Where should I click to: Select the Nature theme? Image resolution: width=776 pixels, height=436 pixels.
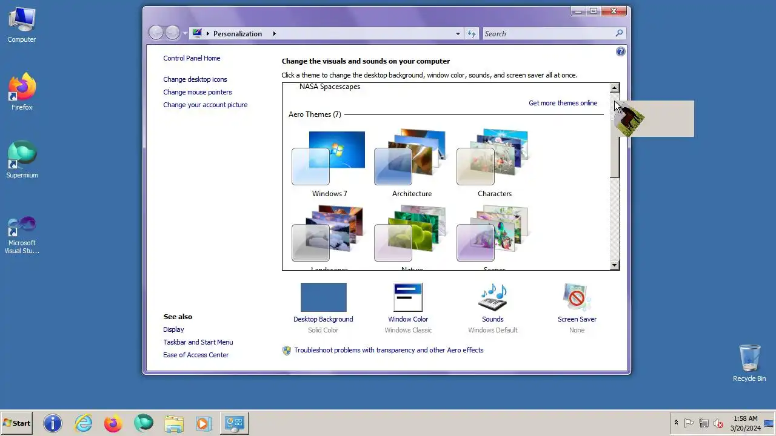412,238
